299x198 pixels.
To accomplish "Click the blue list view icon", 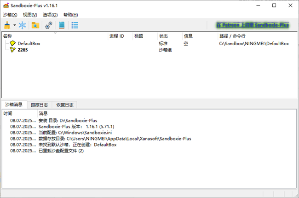I will tap(75, 25).
